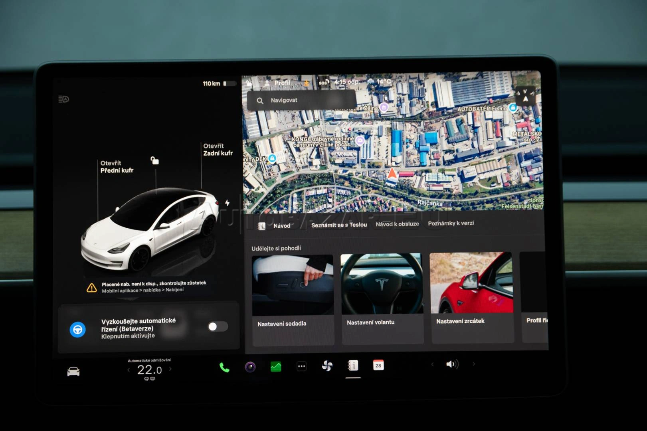Tap the 4:15 odp. clock
Screen dimensions: 647x431
click(x=346, y=82)
